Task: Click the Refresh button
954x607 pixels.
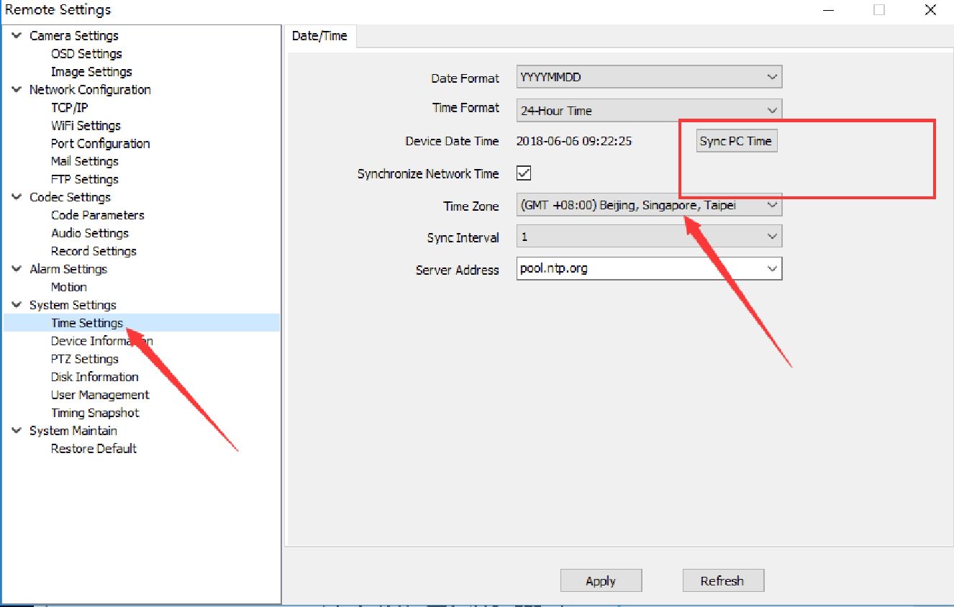Action: tap(722, 581)
